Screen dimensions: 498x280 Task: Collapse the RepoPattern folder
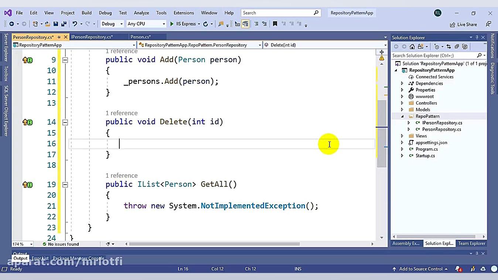coord(402,116)
